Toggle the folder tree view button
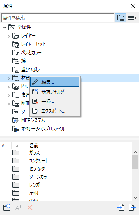The height and width of the screenshot is (215, 139). pos(120,18)
